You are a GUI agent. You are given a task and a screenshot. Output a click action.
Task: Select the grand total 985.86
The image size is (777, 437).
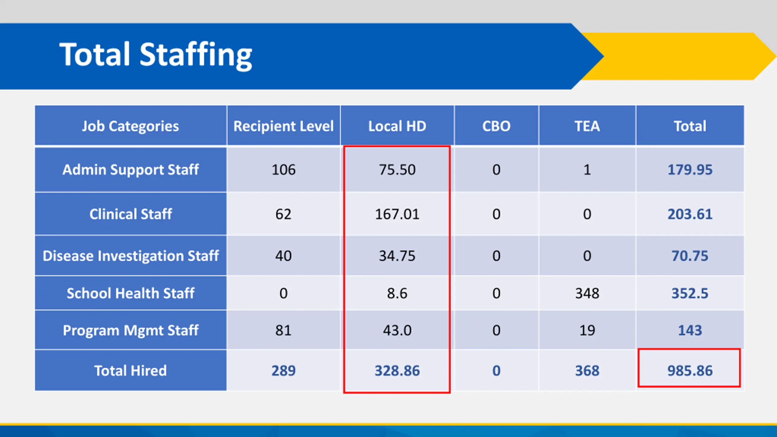coord(690,371)
